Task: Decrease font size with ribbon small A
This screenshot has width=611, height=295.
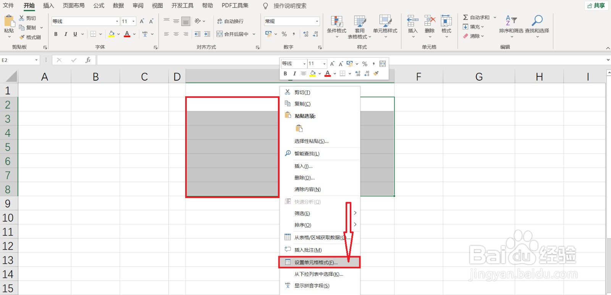Action: click(x=151, y=21)
